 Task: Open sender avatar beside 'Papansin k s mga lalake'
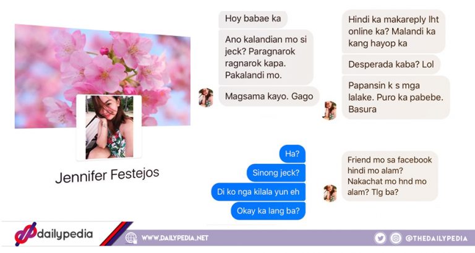click(330, 110)
